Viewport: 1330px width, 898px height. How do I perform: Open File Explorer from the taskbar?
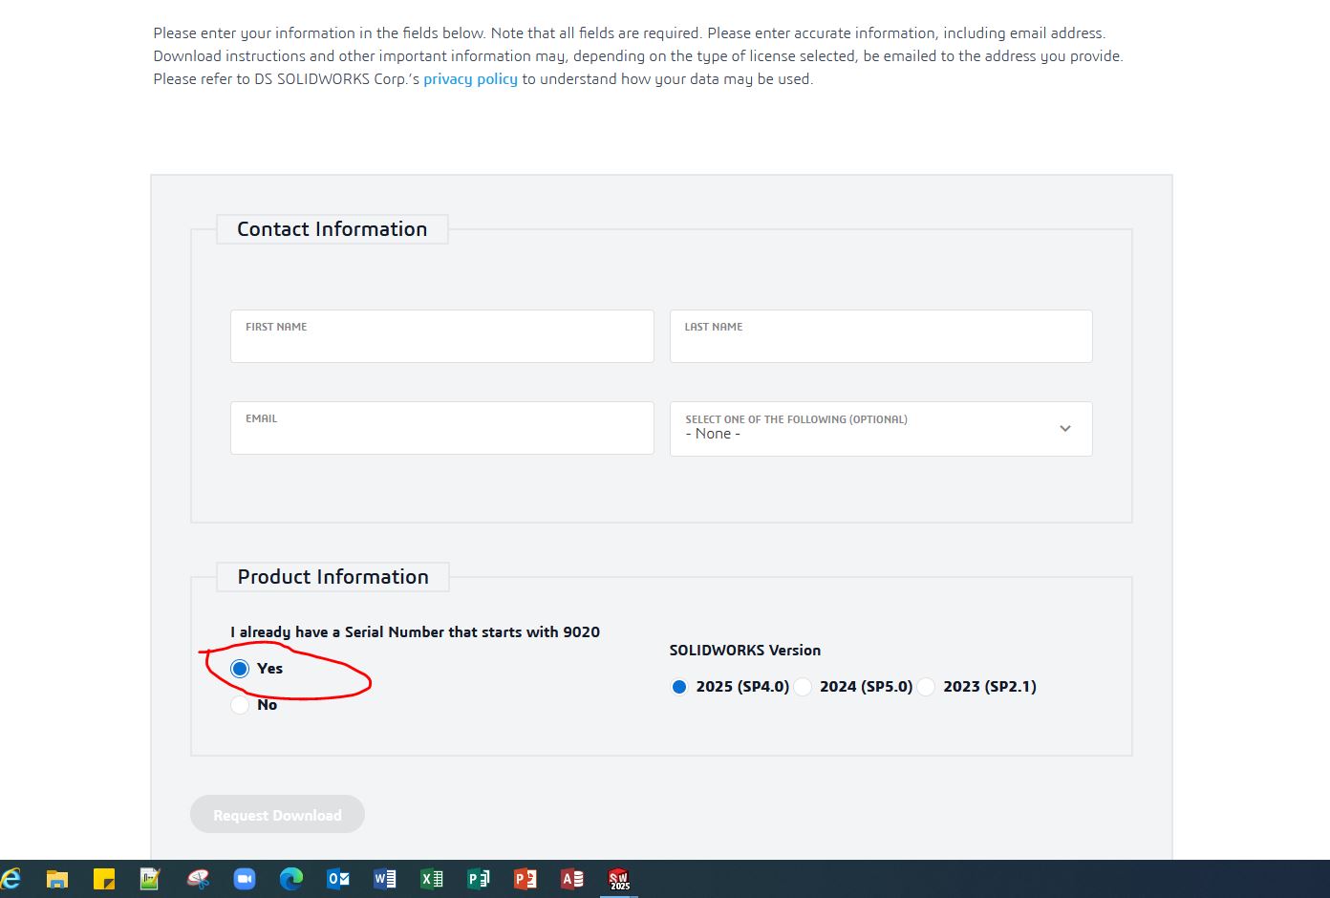click(57, 879)
